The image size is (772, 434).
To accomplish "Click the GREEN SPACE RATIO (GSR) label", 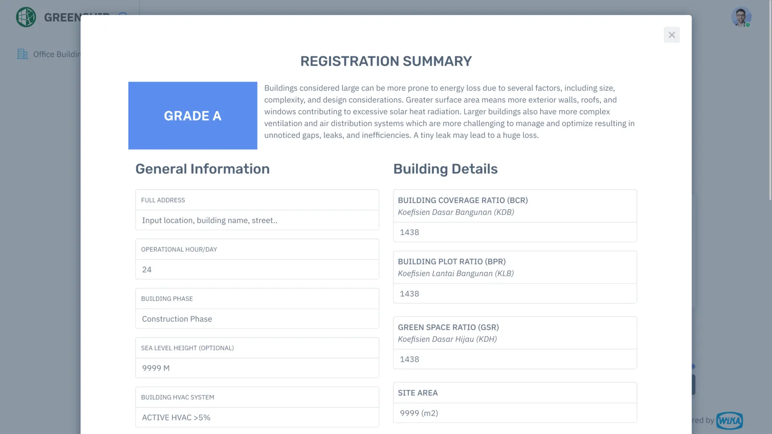I will point(448,327).
